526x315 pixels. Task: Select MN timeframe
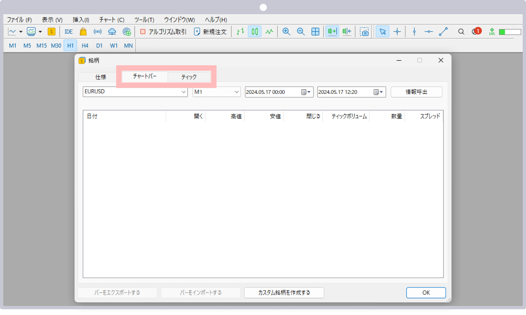(x=128, y=46)
